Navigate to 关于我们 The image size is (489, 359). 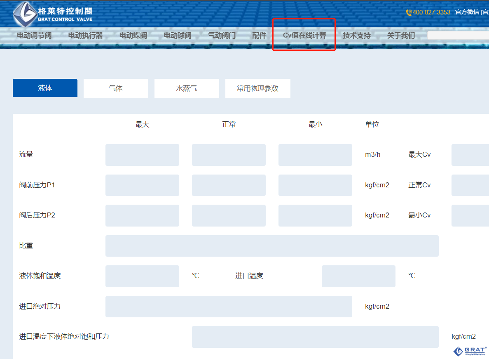(401, 35)
